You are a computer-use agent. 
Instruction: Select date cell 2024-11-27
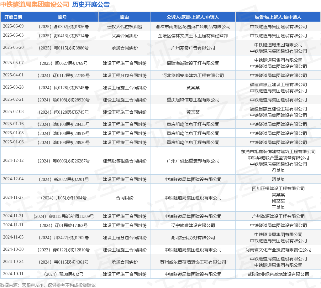[x=13, y=198]
